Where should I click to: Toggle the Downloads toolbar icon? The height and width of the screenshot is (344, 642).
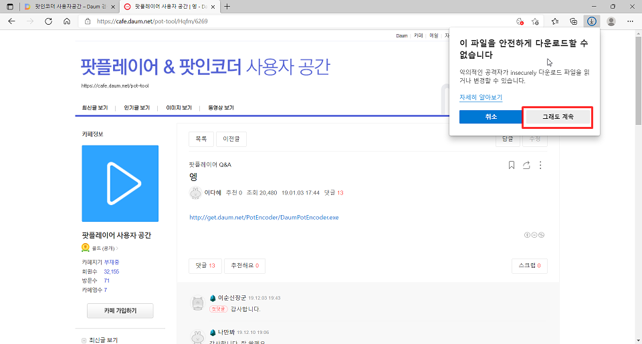coord(592,21)
